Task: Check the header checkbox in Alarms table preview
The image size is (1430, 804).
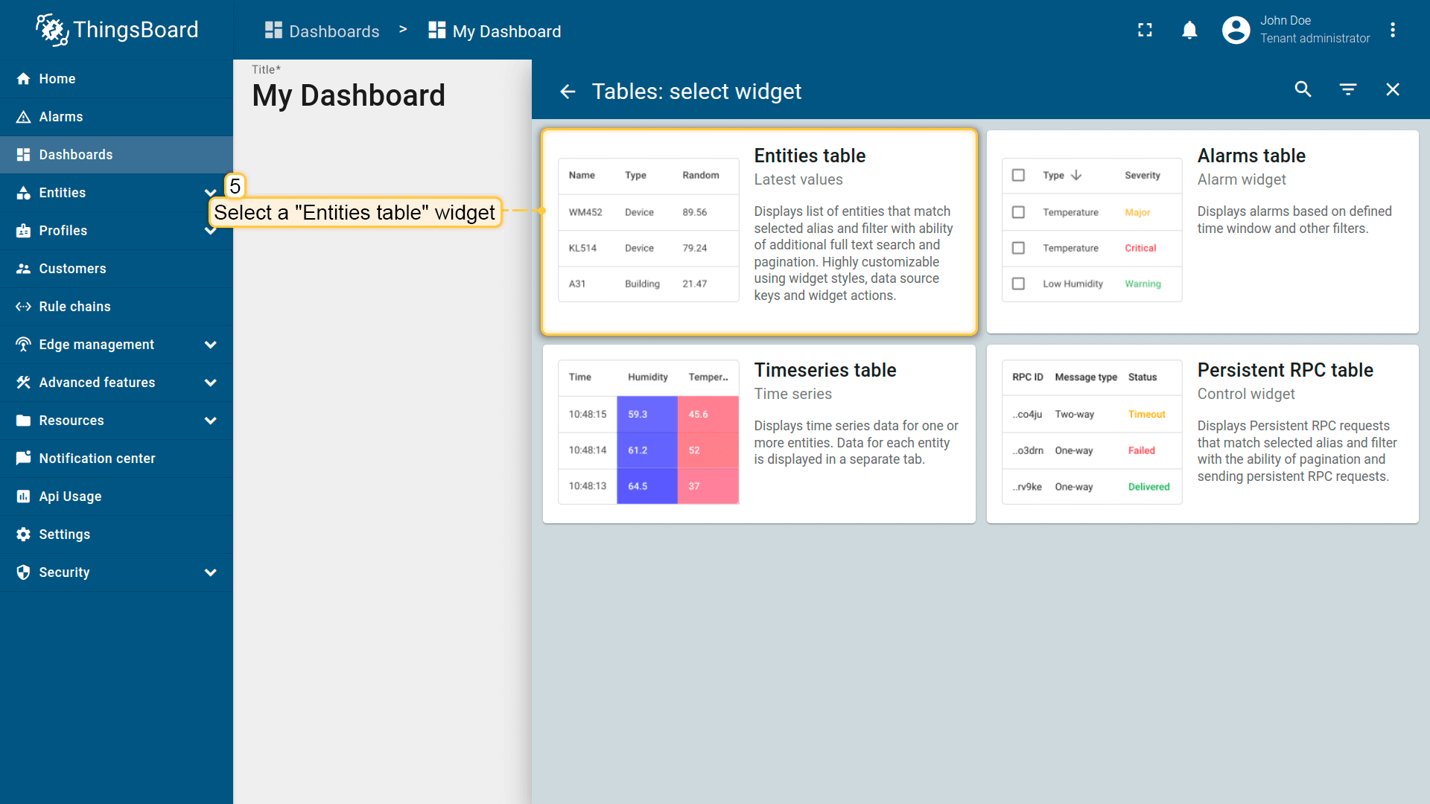Action: click(x=1018, y=175)
